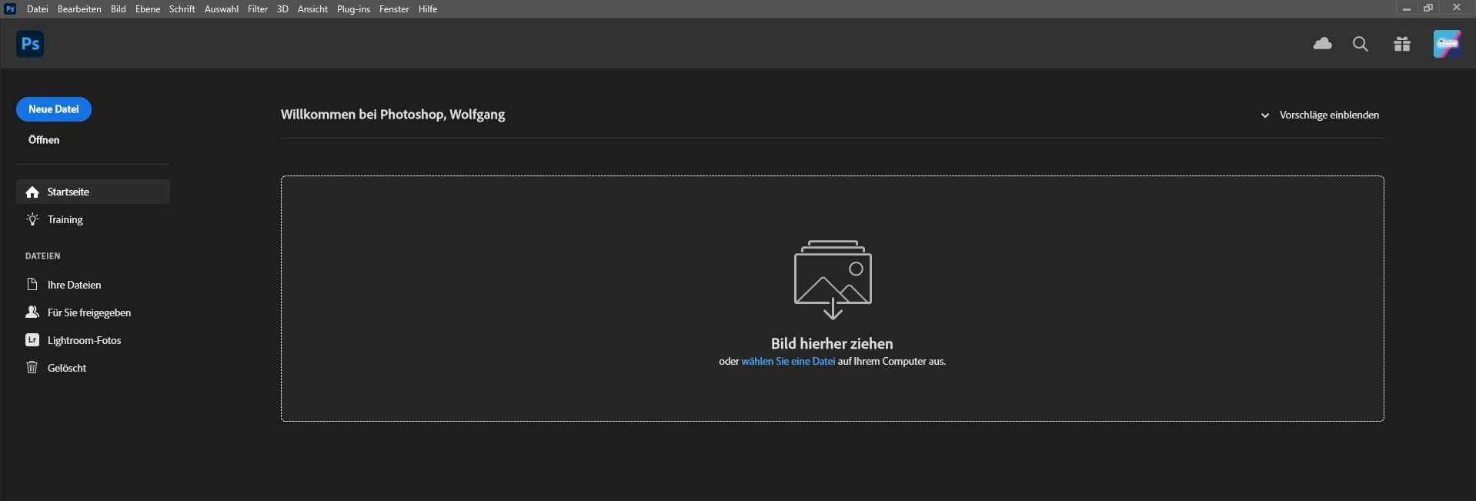The width and height of the screenshot is (1476, 501).
Task: Open the Hilfe menu
Action: [428, 9]
